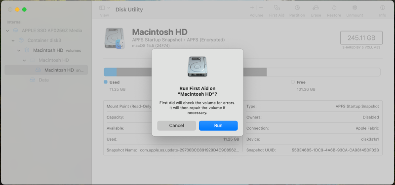395x185 pixels.
Task: Click the Disk Utility window title
Action: pyautogui.click(x=129, y=9)
